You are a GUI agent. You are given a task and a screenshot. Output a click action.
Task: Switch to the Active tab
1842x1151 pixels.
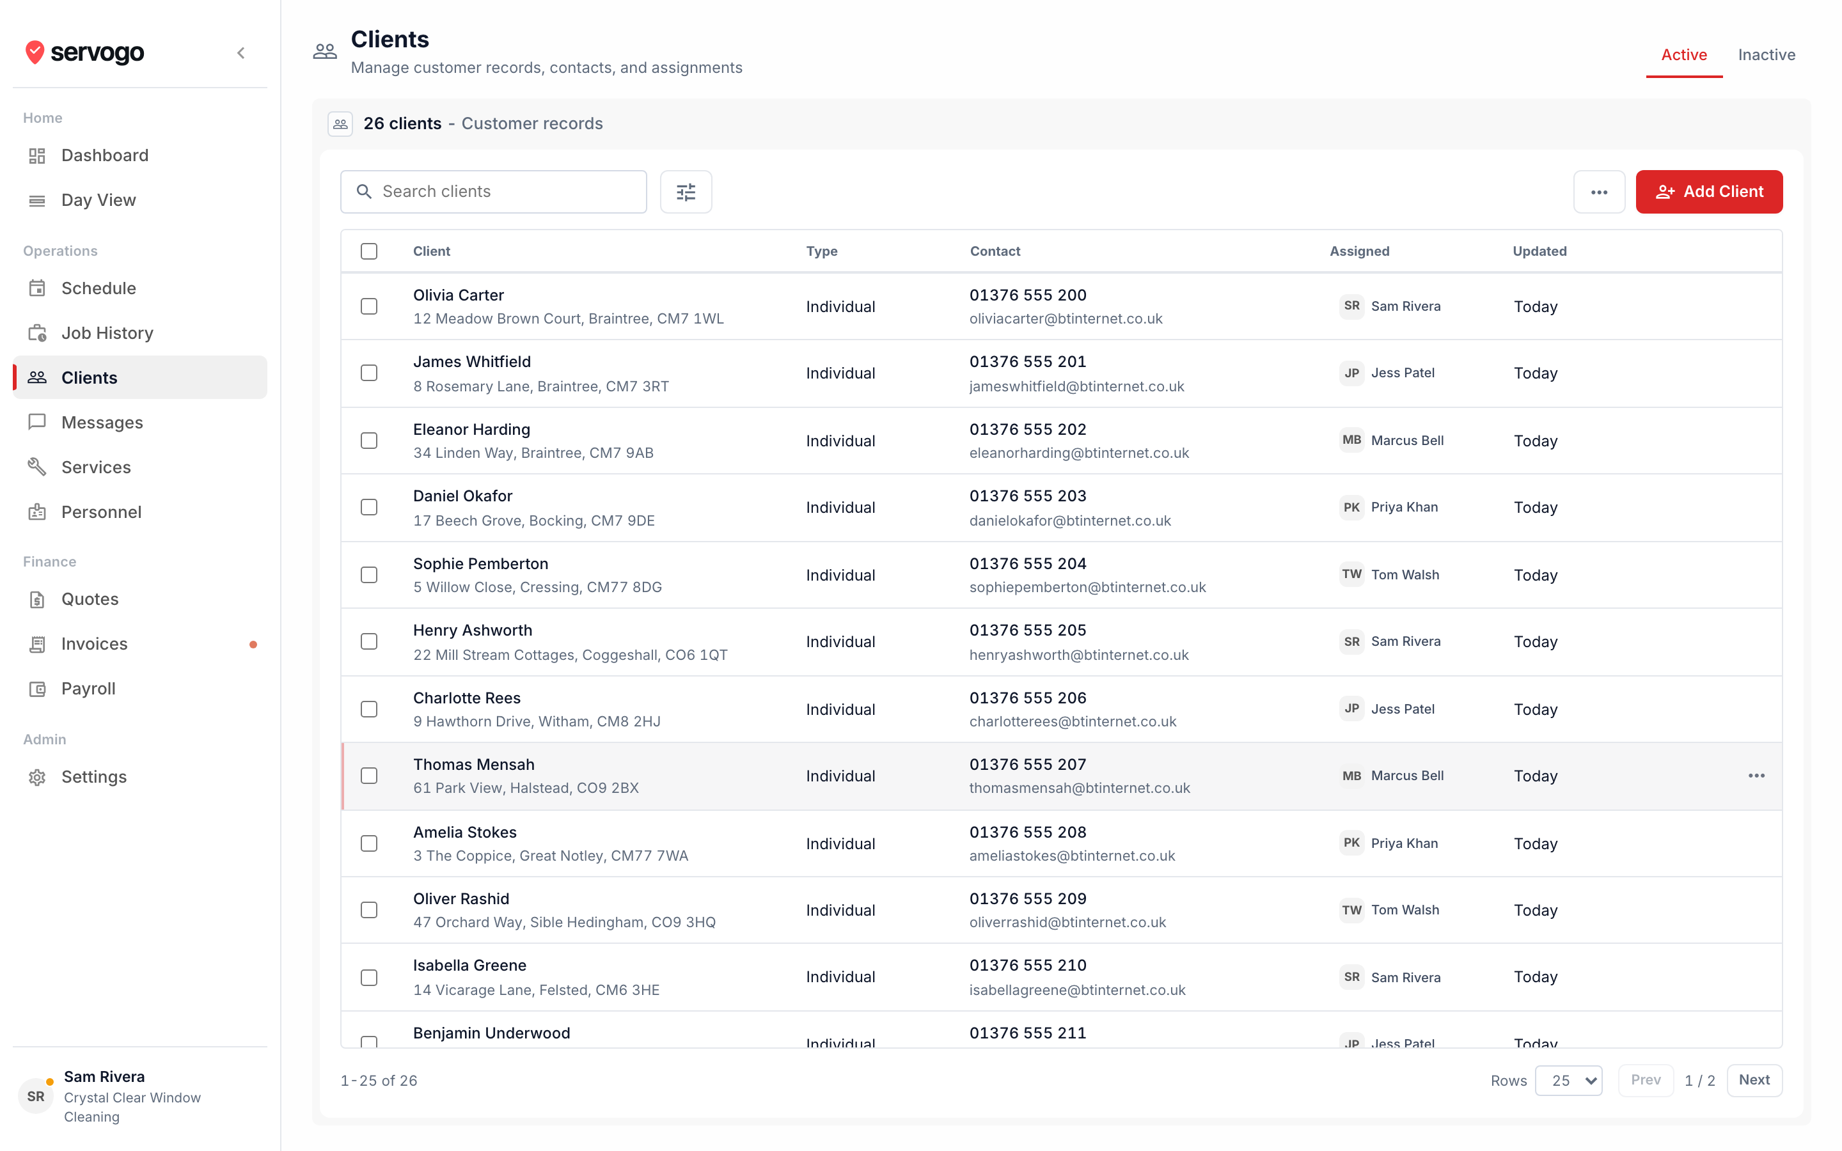click(1683, 55)
